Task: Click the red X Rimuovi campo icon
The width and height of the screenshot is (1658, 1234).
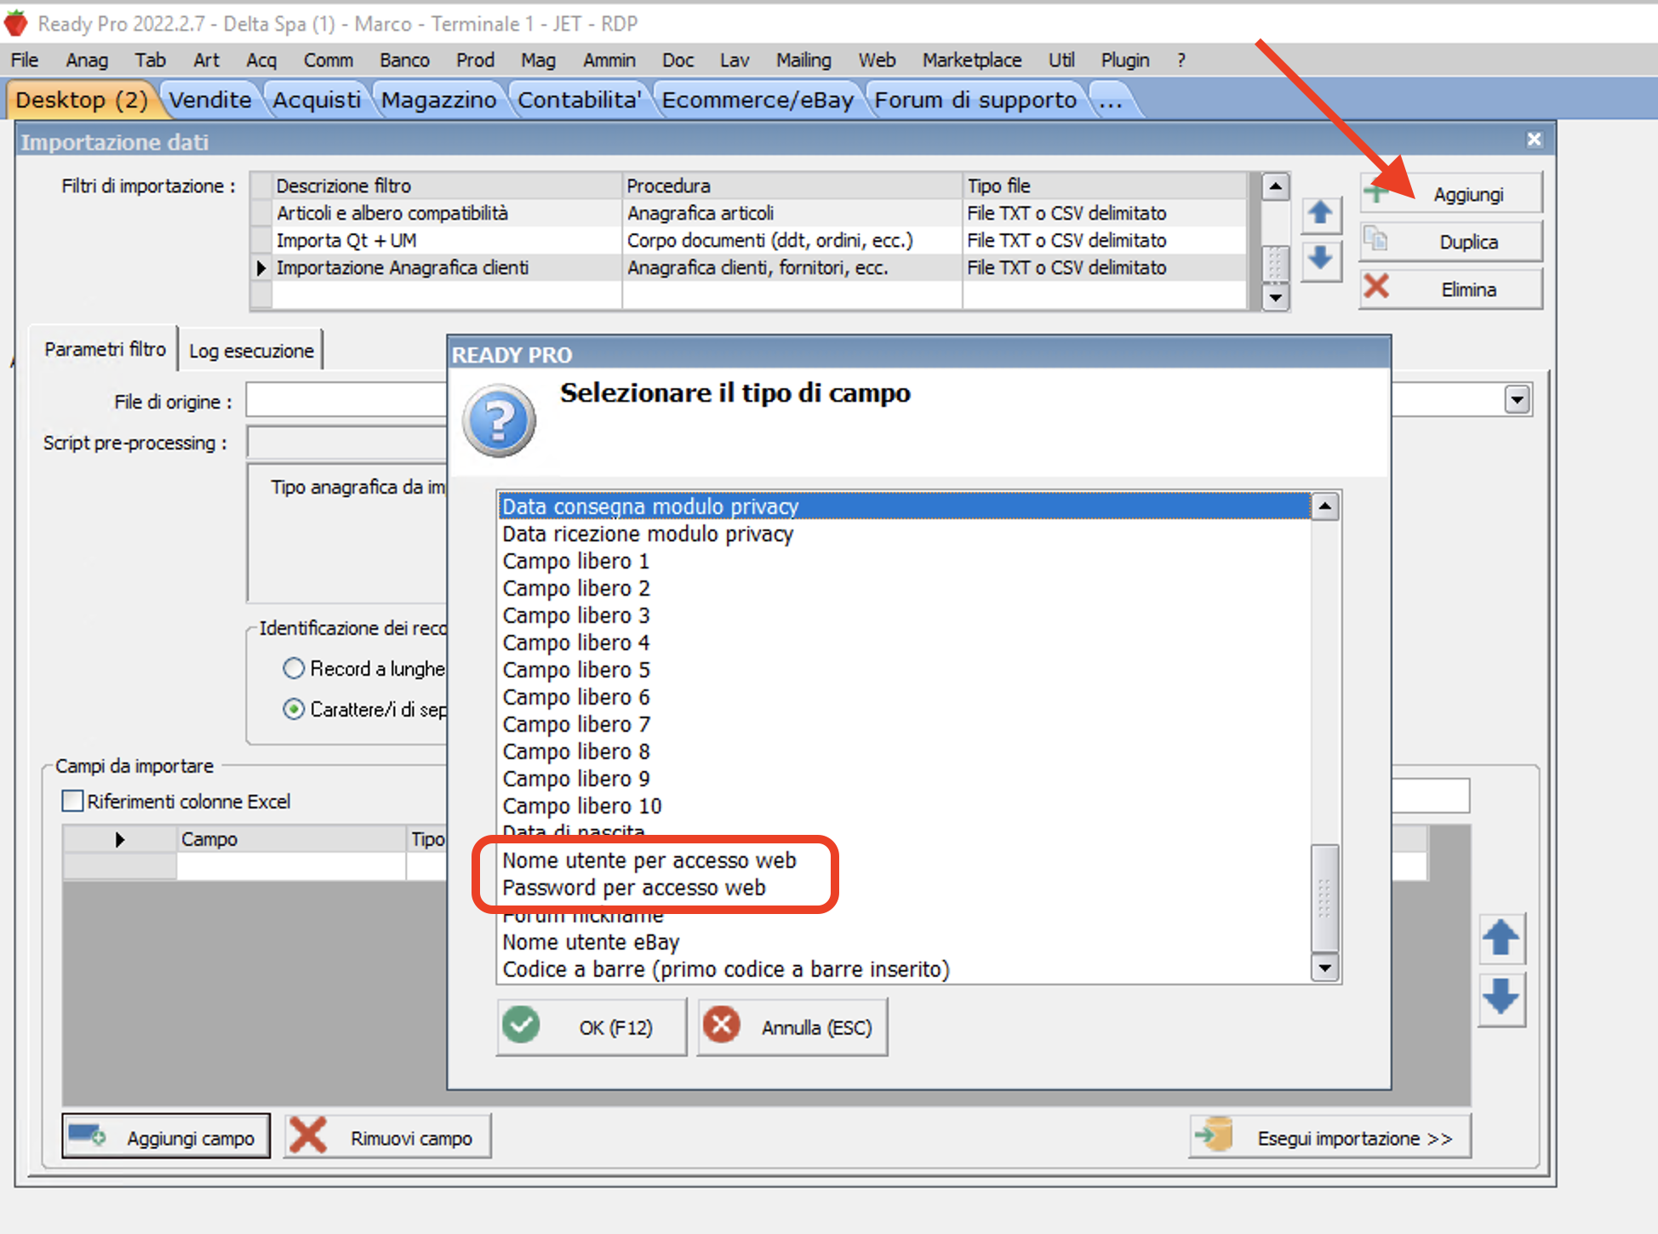Action: [308, 1136]
